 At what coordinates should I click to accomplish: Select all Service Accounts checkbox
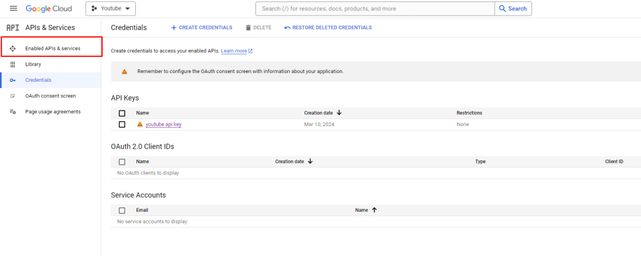(x=122, y=210)
